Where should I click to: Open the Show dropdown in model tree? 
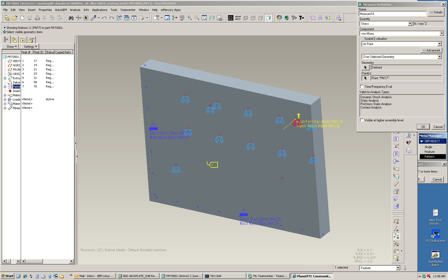(x=11, y=47)
